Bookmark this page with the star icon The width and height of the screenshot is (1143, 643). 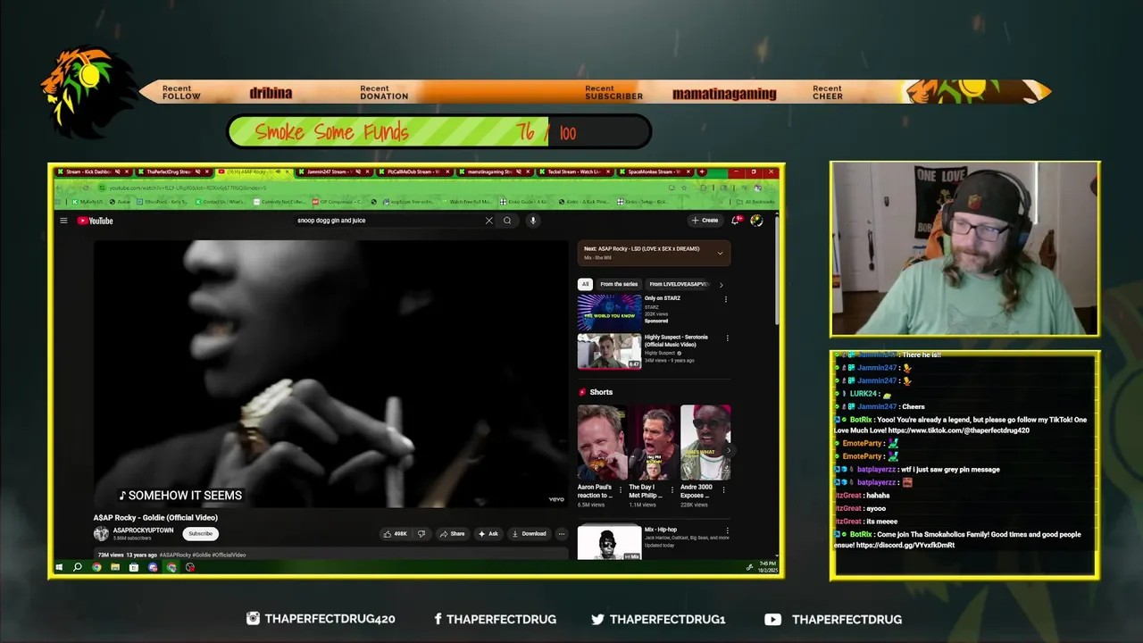click(x=683, y=188)
